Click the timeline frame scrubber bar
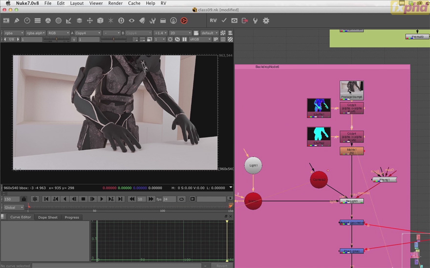The width and height of the screenshot is (430, 268). [129, 208]
